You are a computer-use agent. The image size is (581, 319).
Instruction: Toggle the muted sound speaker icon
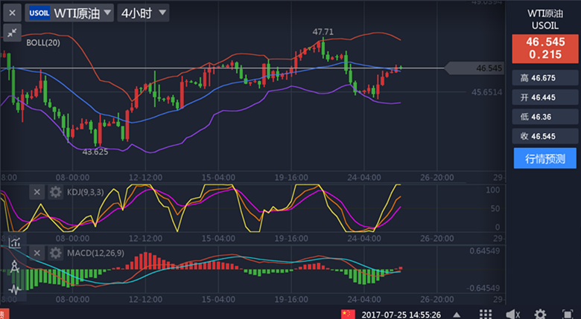point(512,315)
